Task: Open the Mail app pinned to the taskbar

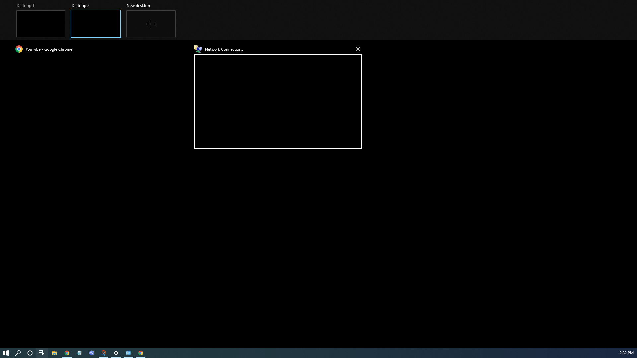Action: point(128,353)
